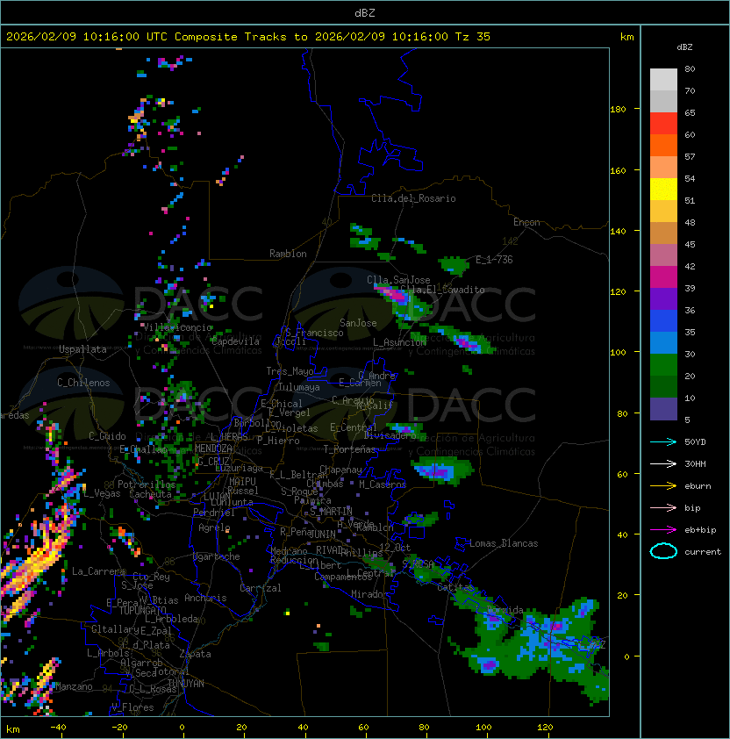This screenshot has height=739, width=730.
Task: Click the 'Lomas_Blancas' map label
Action: pos(504,543)
